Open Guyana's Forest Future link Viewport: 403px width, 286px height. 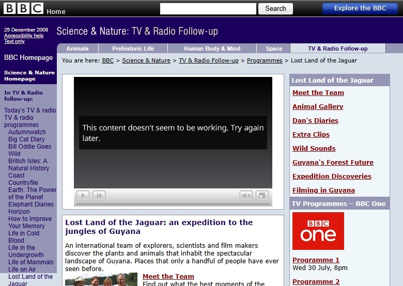[333, 162]
